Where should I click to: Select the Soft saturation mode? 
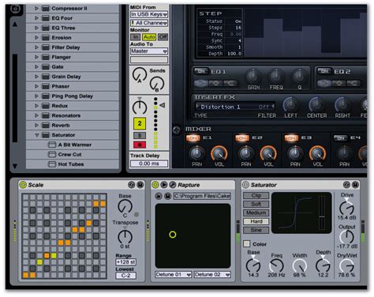(256, 204)
